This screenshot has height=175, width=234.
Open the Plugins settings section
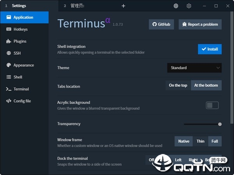click(25, 41)
